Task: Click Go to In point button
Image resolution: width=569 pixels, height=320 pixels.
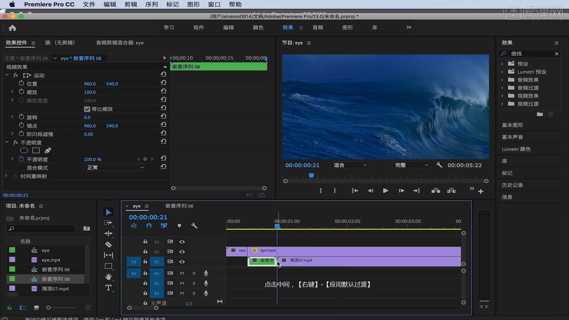Action: click(355, 191)
